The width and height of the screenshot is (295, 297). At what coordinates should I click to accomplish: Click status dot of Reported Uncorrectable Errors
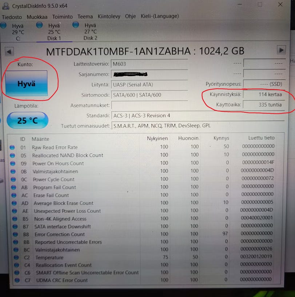(16, 242)
